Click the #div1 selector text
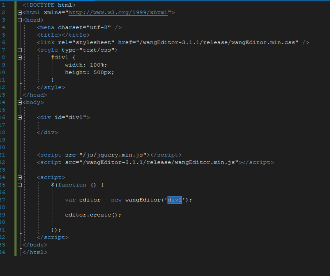Viewport: 330px width, 276px height. coord(60,57)
